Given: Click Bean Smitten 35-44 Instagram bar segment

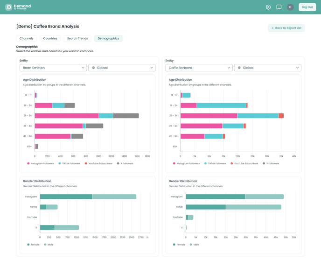Looking at the screenshot, I should tap(59, 126).
